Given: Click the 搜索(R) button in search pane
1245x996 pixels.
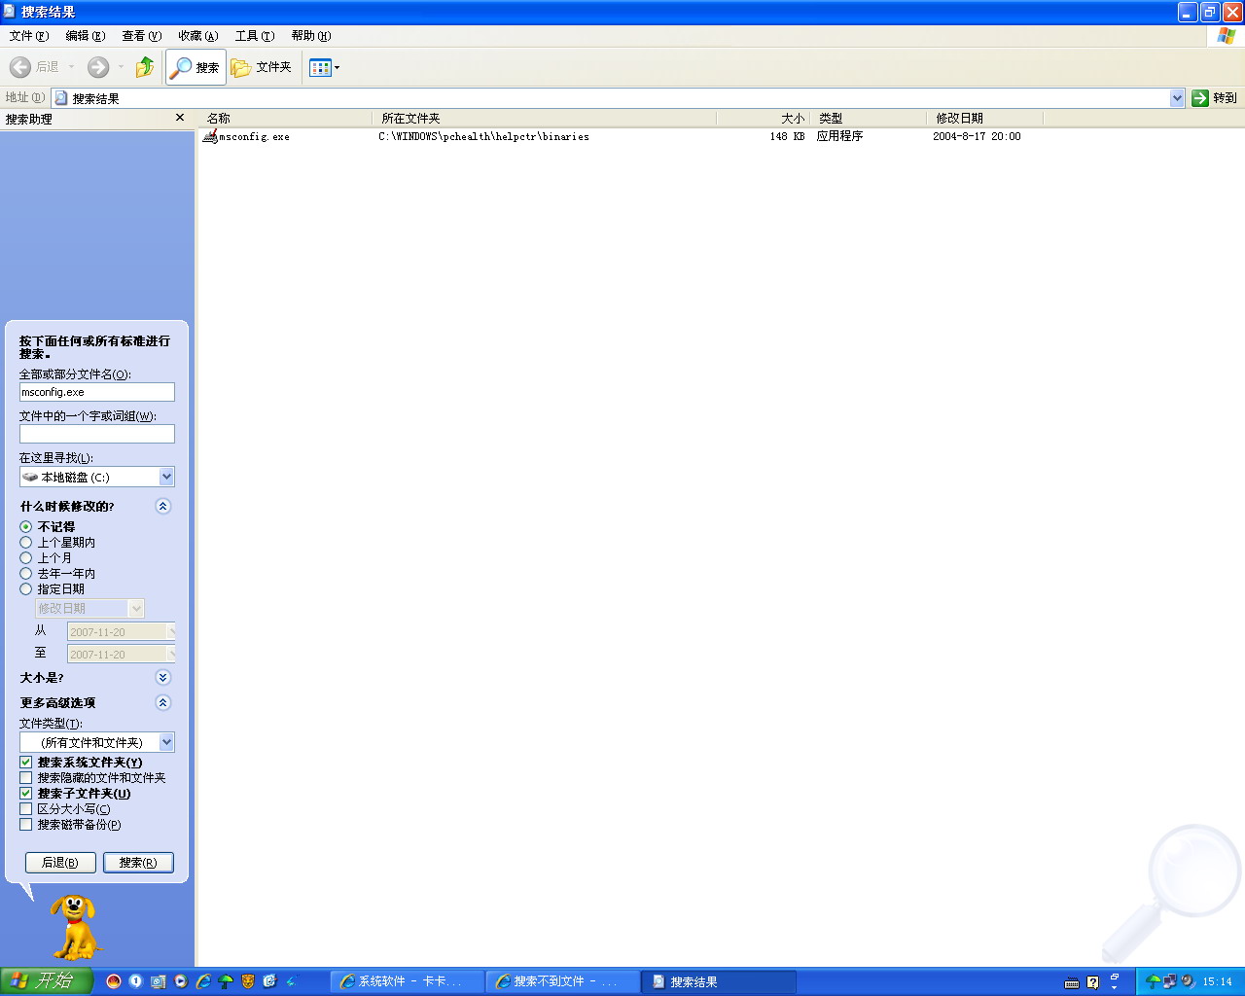Looking at the screenshot, I should 138,863.
